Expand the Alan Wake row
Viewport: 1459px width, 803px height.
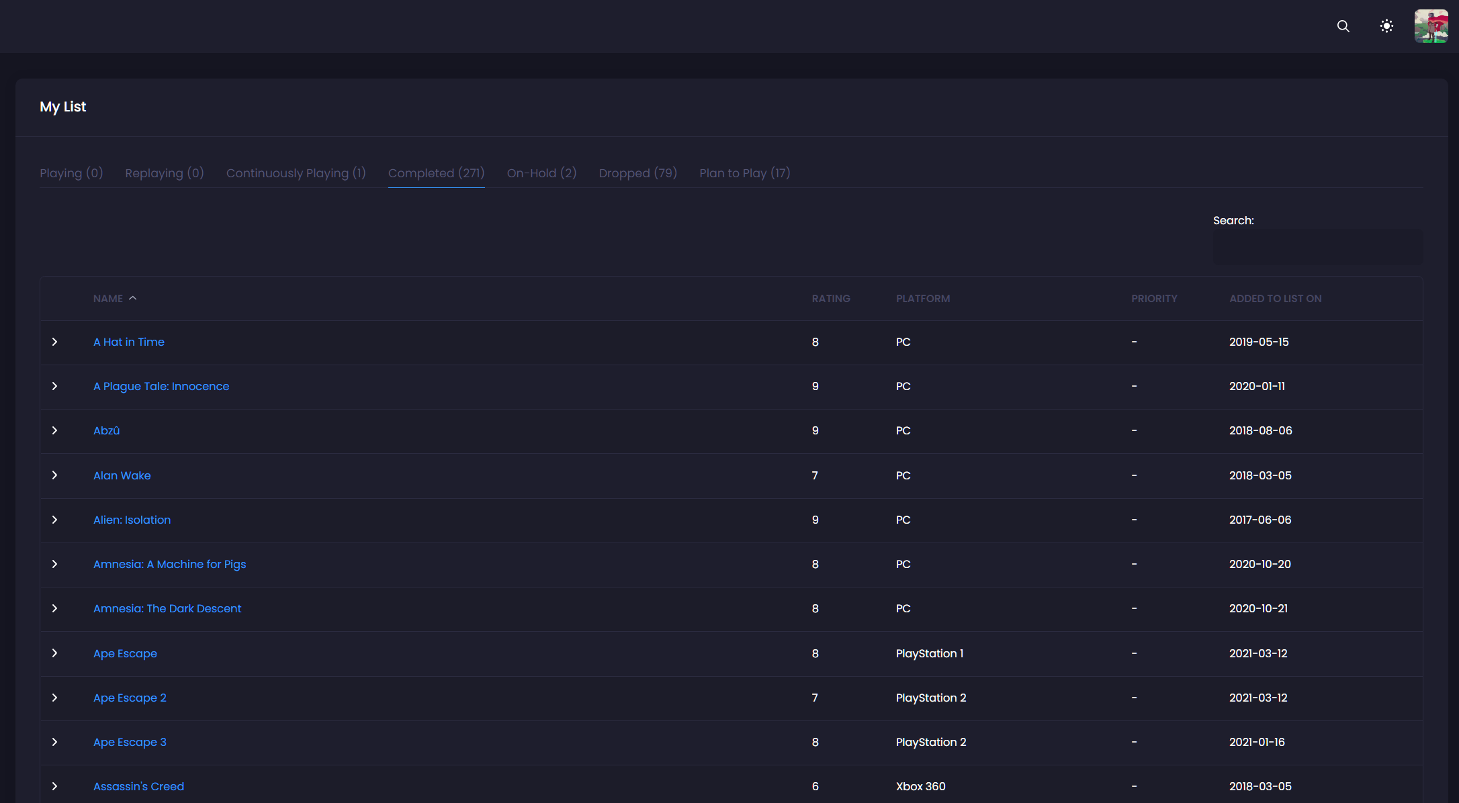click(x=55, y=475)
